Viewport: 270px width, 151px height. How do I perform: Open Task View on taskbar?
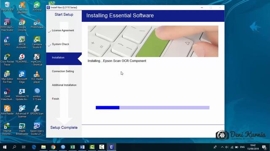(x=24, y=147)
